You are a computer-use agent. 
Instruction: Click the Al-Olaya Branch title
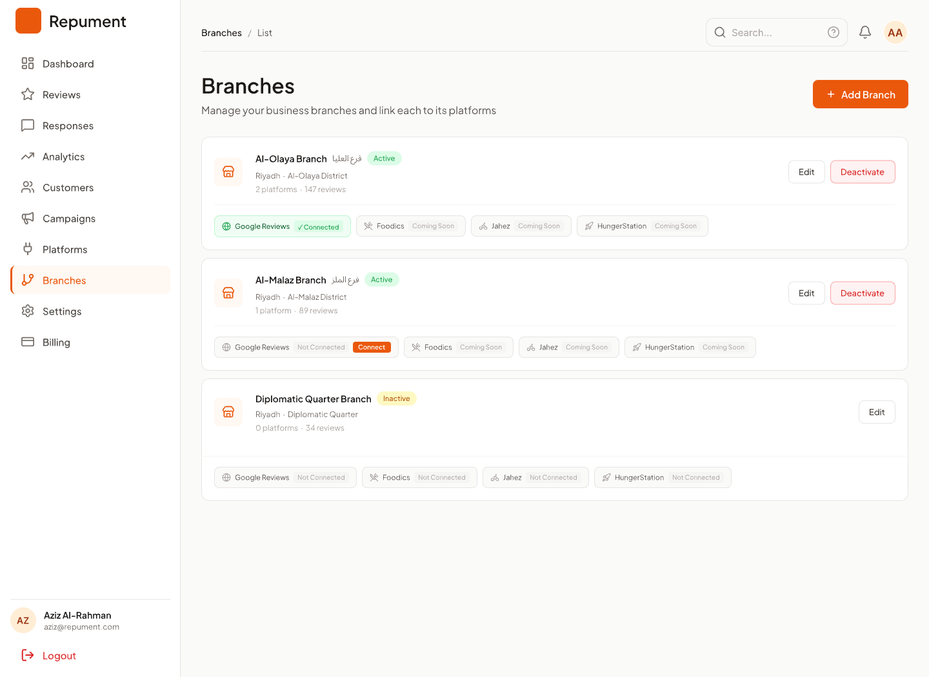coord(291,159)
